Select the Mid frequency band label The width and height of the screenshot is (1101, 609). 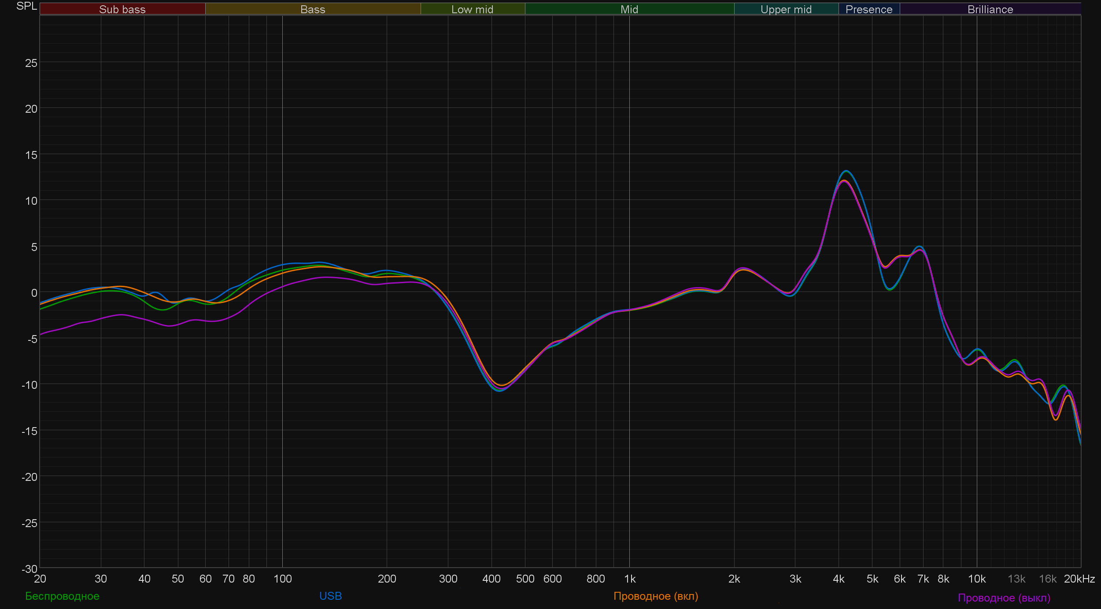629,9
